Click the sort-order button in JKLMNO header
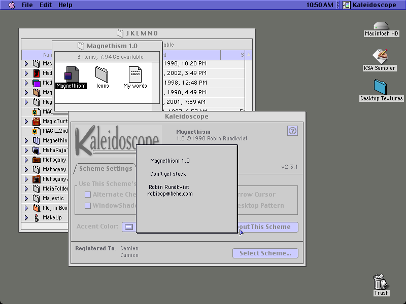The height and width of the screenshot is (304, 406). point(249,55)
